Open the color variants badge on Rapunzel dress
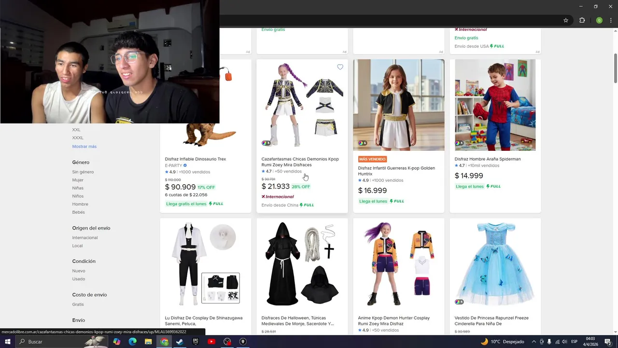The width and height of the screenshot is (618, 348). [459, 302]
